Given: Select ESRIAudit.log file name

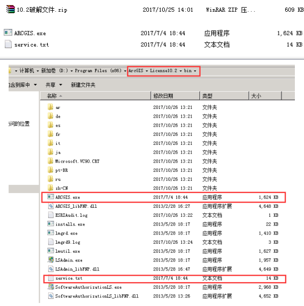Looking at the screenshot, I should [71, 215].
